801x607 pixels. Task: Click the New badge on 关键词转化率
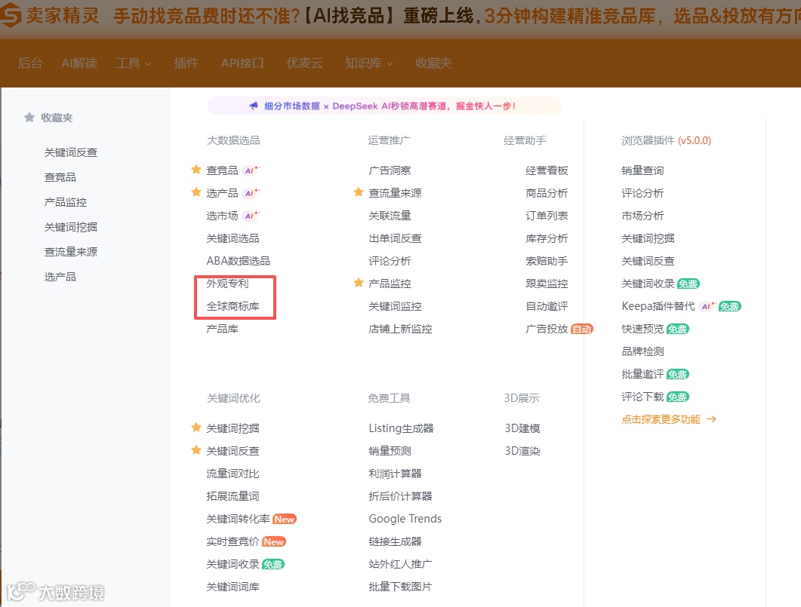click(285, 520)
